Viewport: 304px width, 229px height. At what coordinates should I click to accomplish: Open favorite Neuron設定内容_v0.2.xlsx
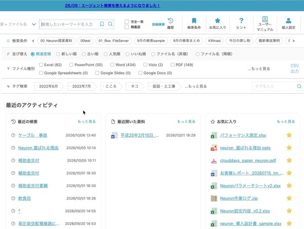click(x=245, y=211)
